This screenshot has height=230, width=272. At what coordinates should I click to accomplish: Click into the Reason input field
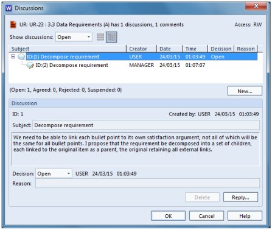[x=147, y=184]
